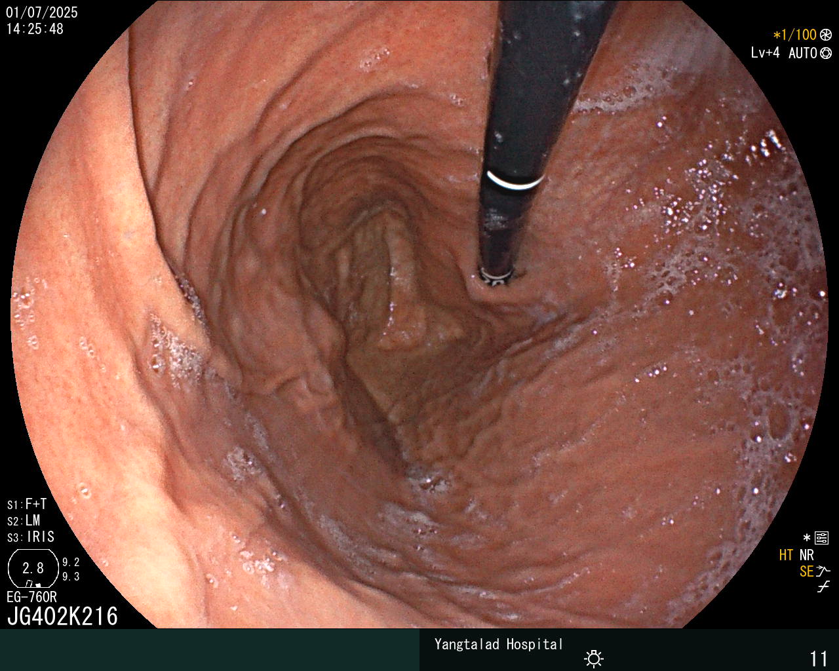Select the date 01/07/2025
Viewport: 839px width, 671px height.
[42, 12]
